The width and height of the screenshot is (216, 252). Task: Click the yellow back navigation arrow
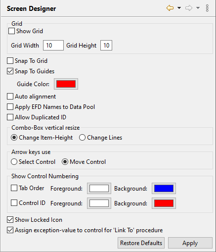pyautogui.click(x=170, y=8)
